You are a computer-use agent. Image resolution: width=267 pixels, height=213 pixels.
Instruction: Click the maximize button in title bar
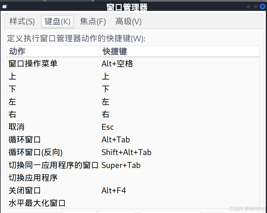[x=255, y=7]
